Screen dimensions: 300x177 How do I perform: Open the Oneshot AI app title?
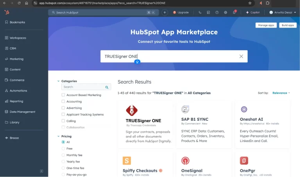[251, 119]
